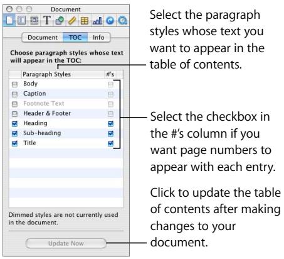Open the QuickTime inspector icon
The height and width of the screenshot is (259, 284).
point(122,21)
